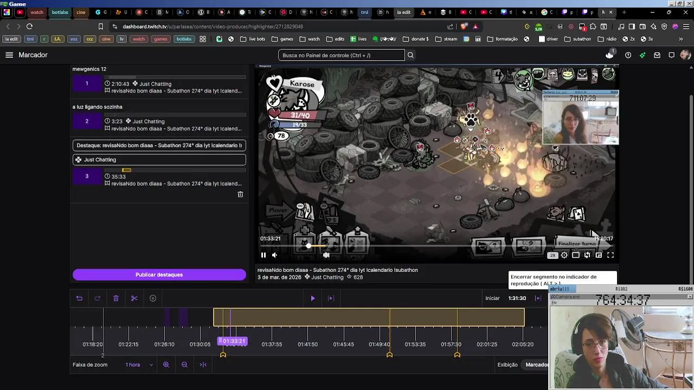The width and height of the screenshot is (694, 390).
Task: Play the selected segment from timeline toolbar
Action: pos(313,298)
